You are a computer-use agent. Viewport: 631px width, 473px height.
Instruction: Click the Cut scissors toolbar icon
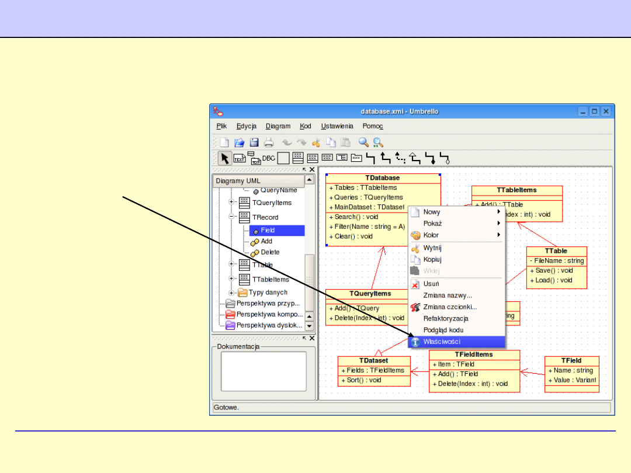pyautogui.click(x=316, y=142)
